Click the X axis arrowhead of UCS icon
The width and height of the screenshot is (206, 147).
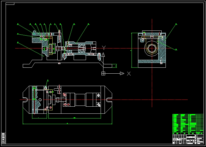click(x=122, y=73)
